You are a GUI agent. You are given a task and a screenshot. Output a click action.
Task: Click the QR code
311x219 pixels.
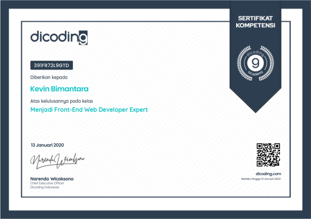[268, 155]
